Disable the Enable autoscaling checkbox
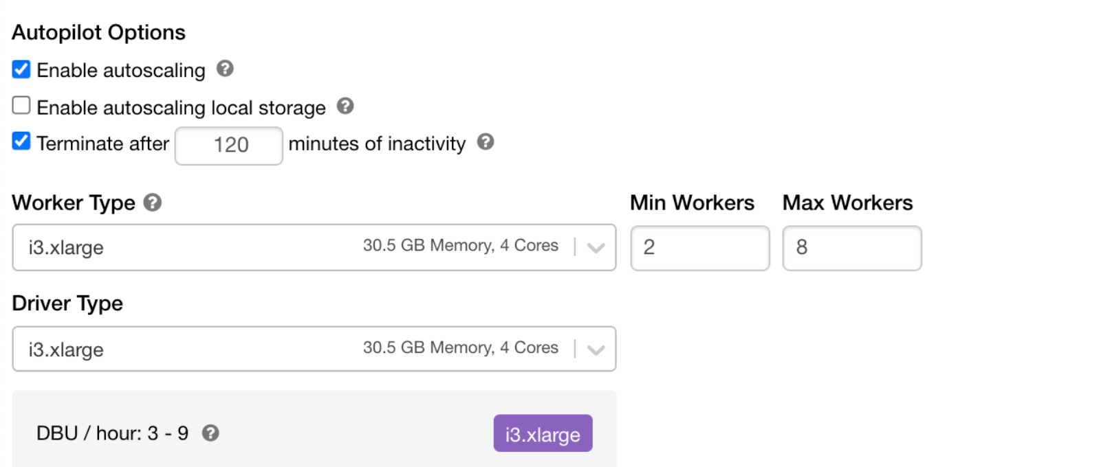Screen dimensions: 1099x467 [x=21, y=69]
